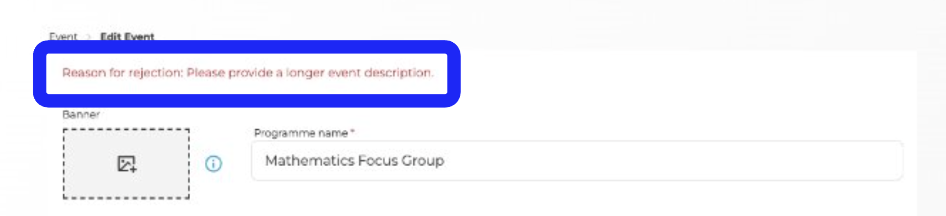
Task: Click the Edit Event breadcrumb
Action: pyautogui.click(x=127, y=36)
